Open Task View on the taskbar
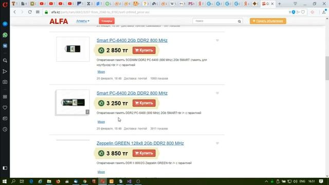The image size is (329, 185). [x=22, y=181]
